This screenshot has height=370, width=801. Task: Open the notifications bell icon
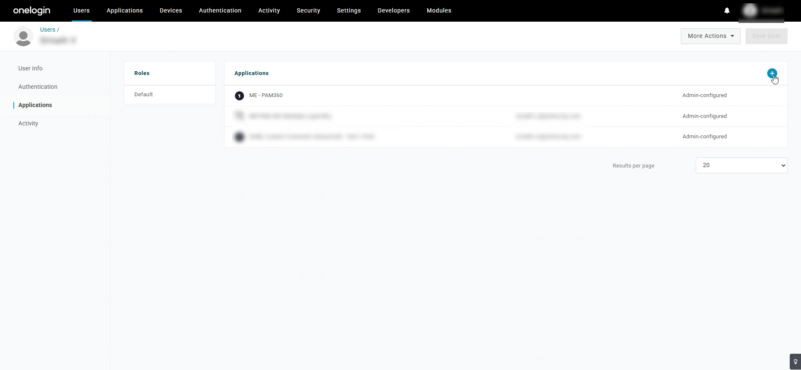(x=727, y=10)
